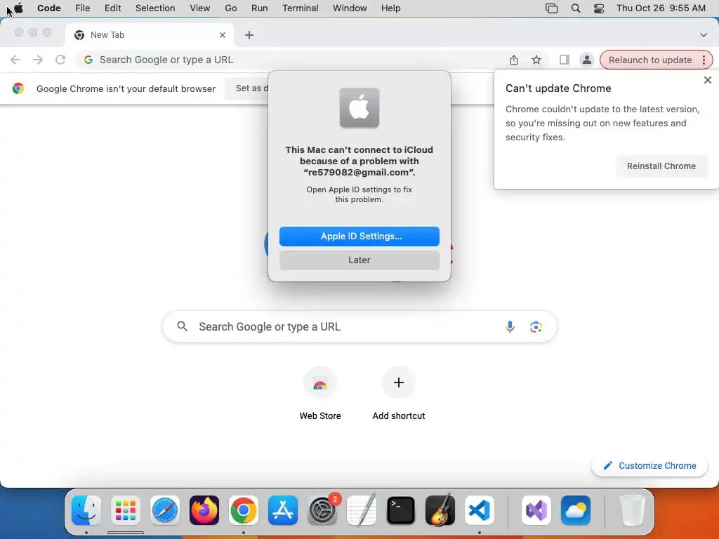Image resolution: width=719 pixels, height=539 pixels.
Task: Open the App Store dock icon
Action: coord(283,510)
